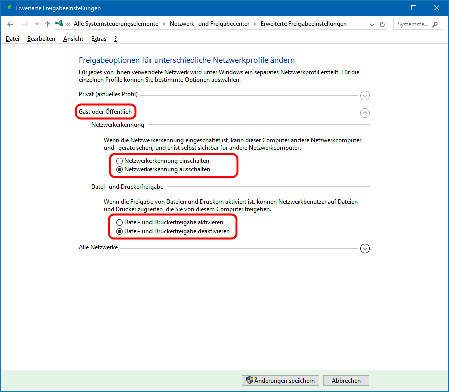Screen dimensions: 449x392
Task: Select Netzwerkerkennung ausschalten option
Action: pos(119,170)
